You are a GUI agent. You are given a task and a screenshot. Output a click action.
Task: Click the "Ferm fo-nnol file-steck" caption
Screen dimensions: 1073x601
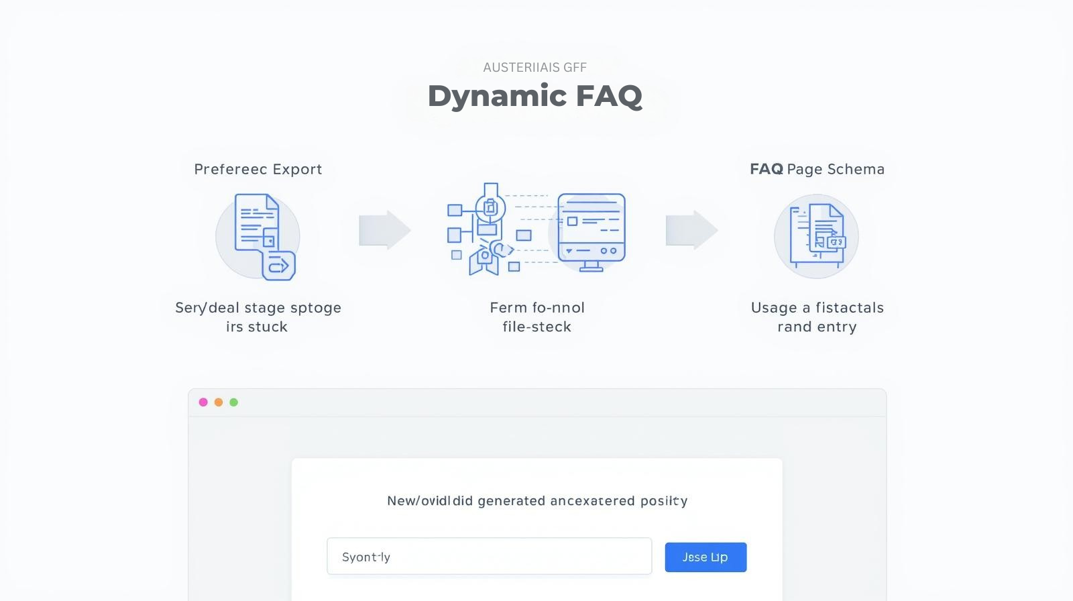pyautogui.click(x=537, y=317)
